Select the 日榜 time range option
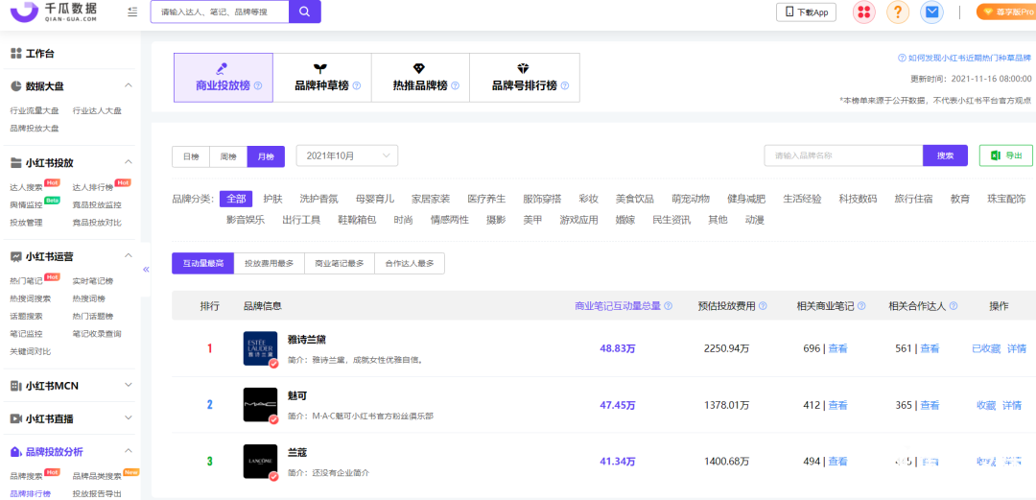The height and width of the screenshot is (500, 1036). pyautogui.click(x=191, y=155)
